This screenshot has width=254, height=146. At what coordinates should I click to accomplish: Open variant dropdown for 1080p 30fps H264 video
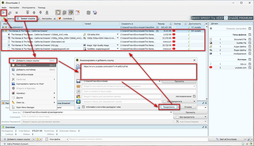tap(118, 38)
